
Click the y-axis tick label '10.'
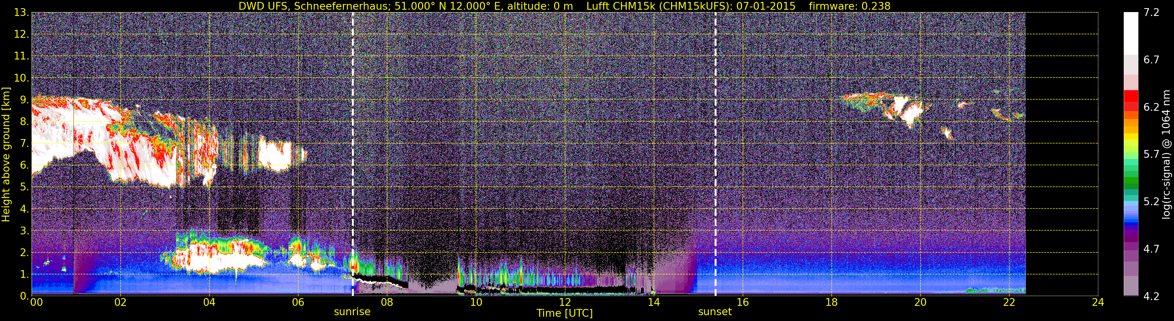pos(21,78)
